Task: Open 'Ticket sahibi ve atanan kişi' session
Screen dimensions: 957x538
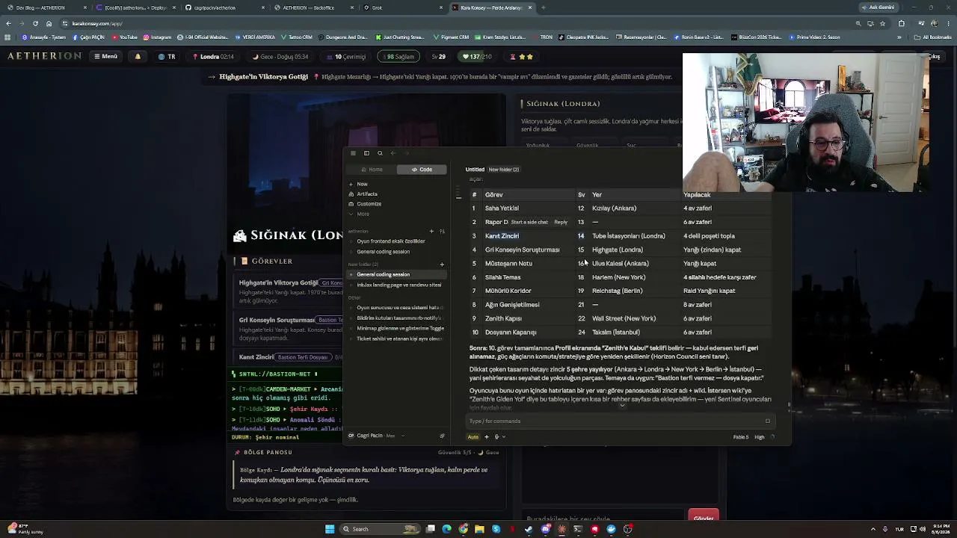Action: [400, 338]
